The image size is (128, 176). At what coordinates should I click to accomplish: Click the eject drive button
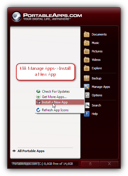(90, 164)
